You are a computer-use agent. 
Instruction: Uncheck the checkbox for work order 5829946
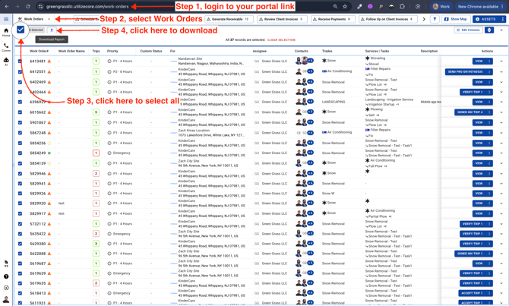[x=20, y=174]
